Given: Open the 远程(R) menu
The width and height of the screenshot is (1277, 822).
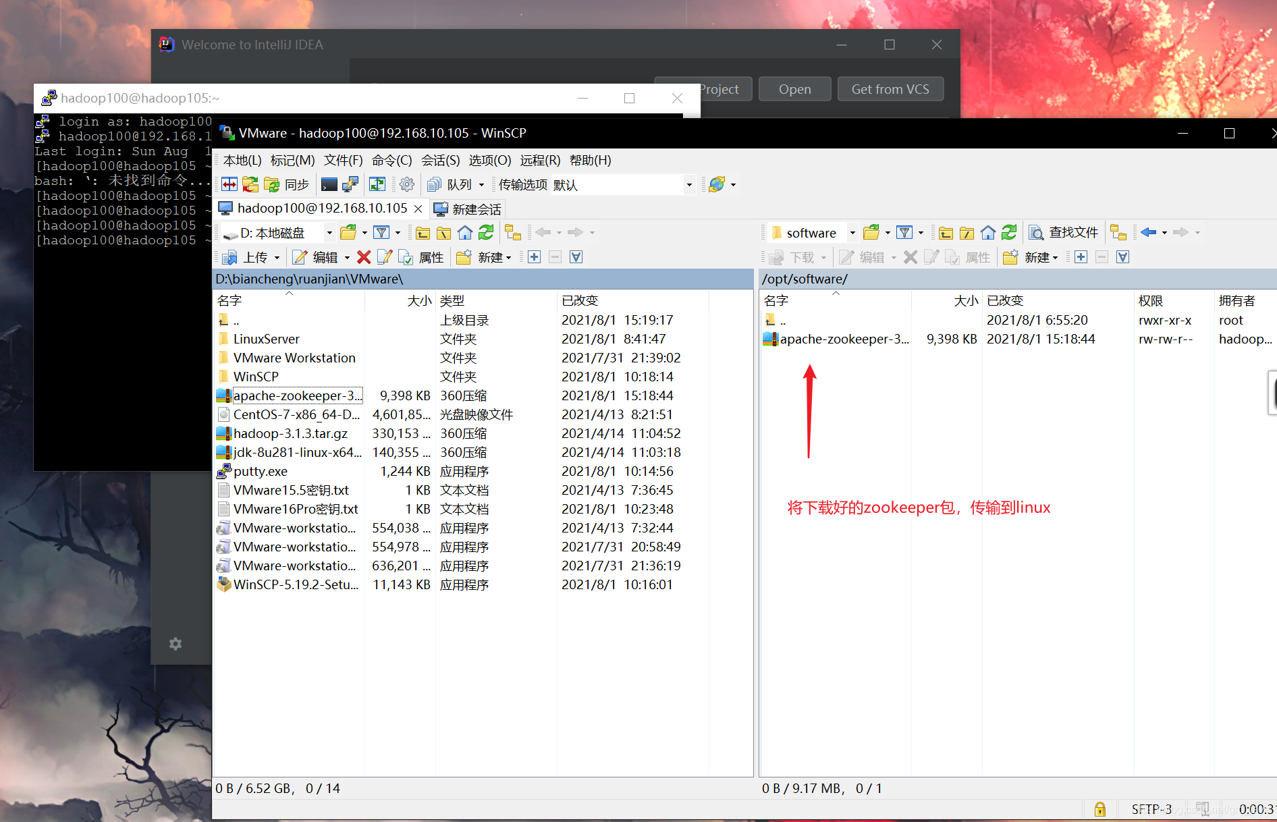Looking at the screenshot, I should click(540, 160).
